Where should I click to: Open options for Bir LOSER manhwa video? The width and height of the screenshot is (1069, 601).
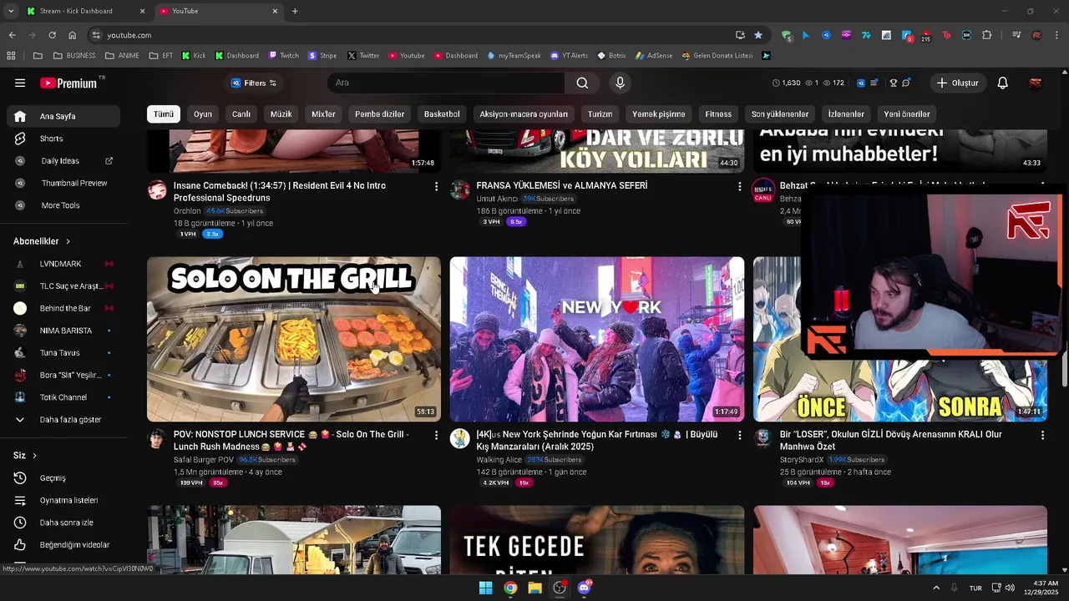(1042, 435)
